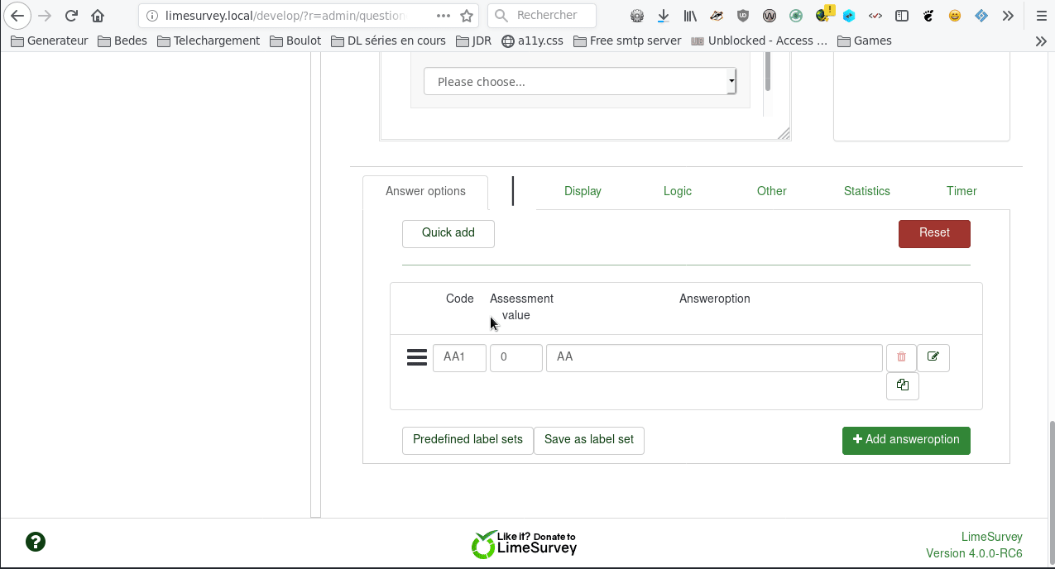Screen dimensions: 1055x569
Task: Click the copy answer option icon
Action: point(902,385)
